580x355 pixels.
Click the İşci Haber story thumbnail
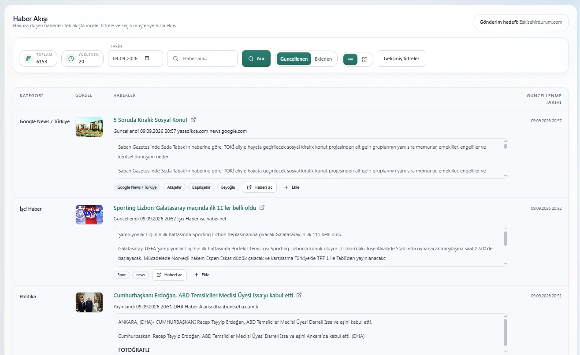pyautogui.click(x=89, y=214)
